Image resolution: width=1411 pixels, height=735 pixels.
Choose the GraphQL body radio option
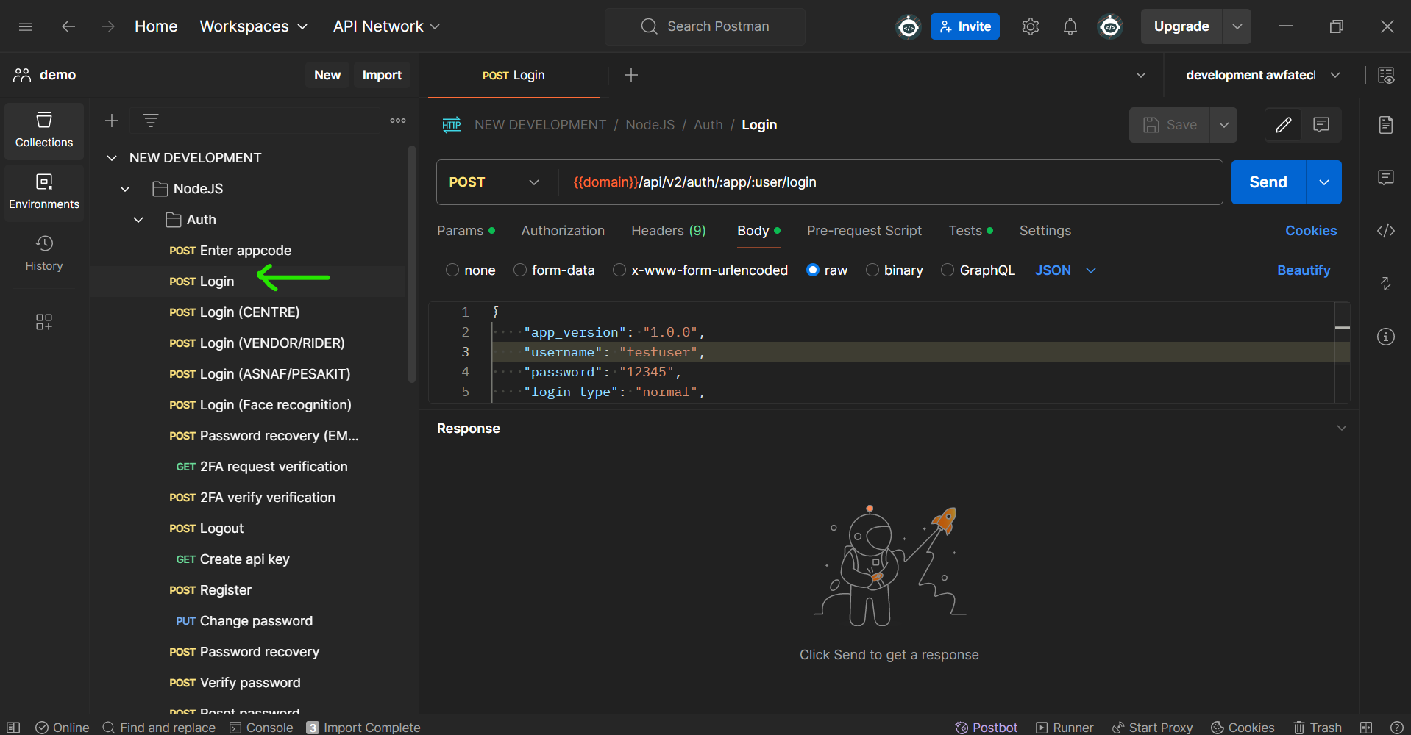coord(948,270)
